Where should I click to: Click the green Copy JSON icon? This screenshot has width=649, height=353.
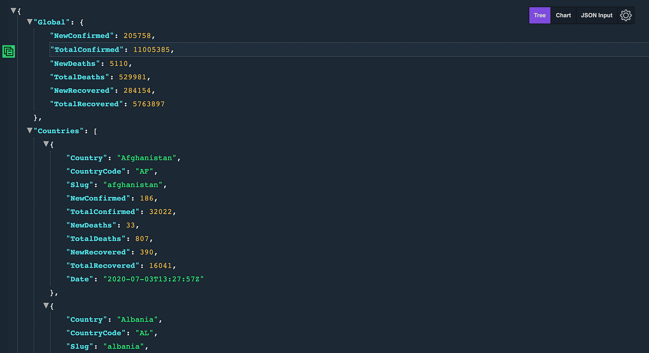pyautogui.click(x=8, y=51)
